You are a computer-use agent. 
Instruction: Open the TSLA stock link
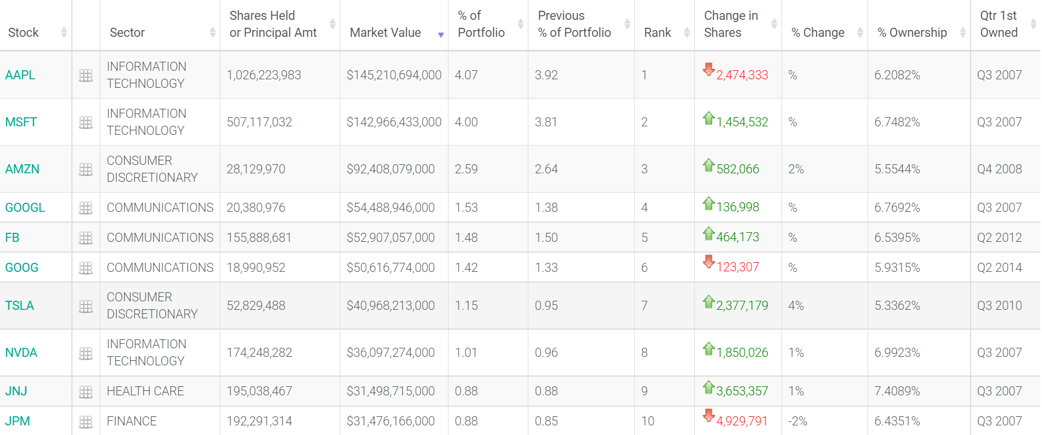(19, 306)
